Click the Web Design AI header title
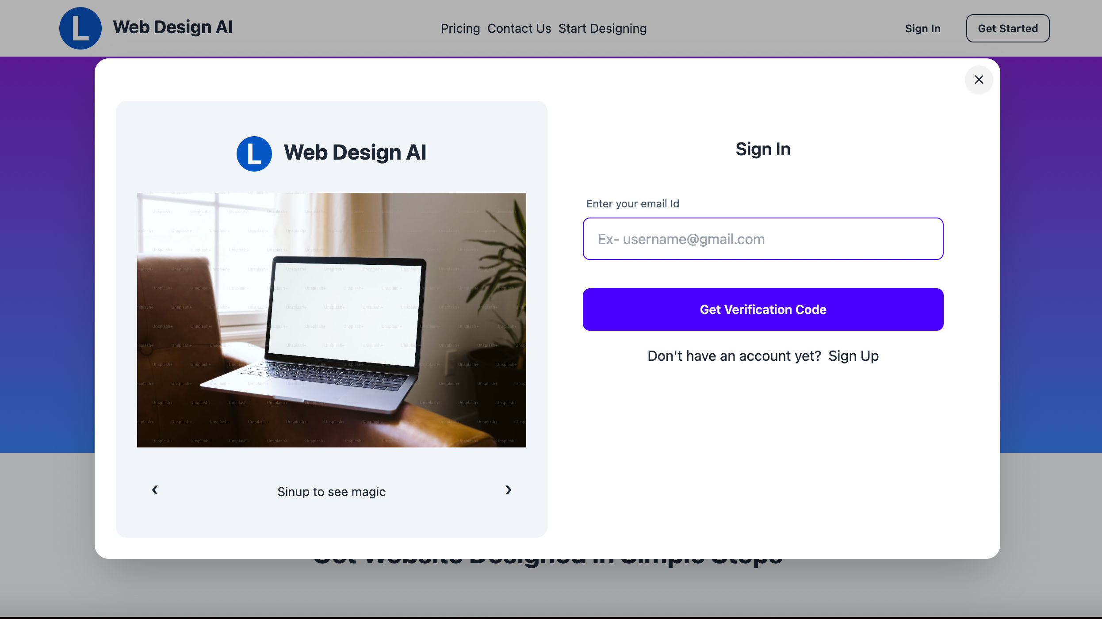Image resolution: width=1102 pixels, height=619 pixels. click(173, 27)
